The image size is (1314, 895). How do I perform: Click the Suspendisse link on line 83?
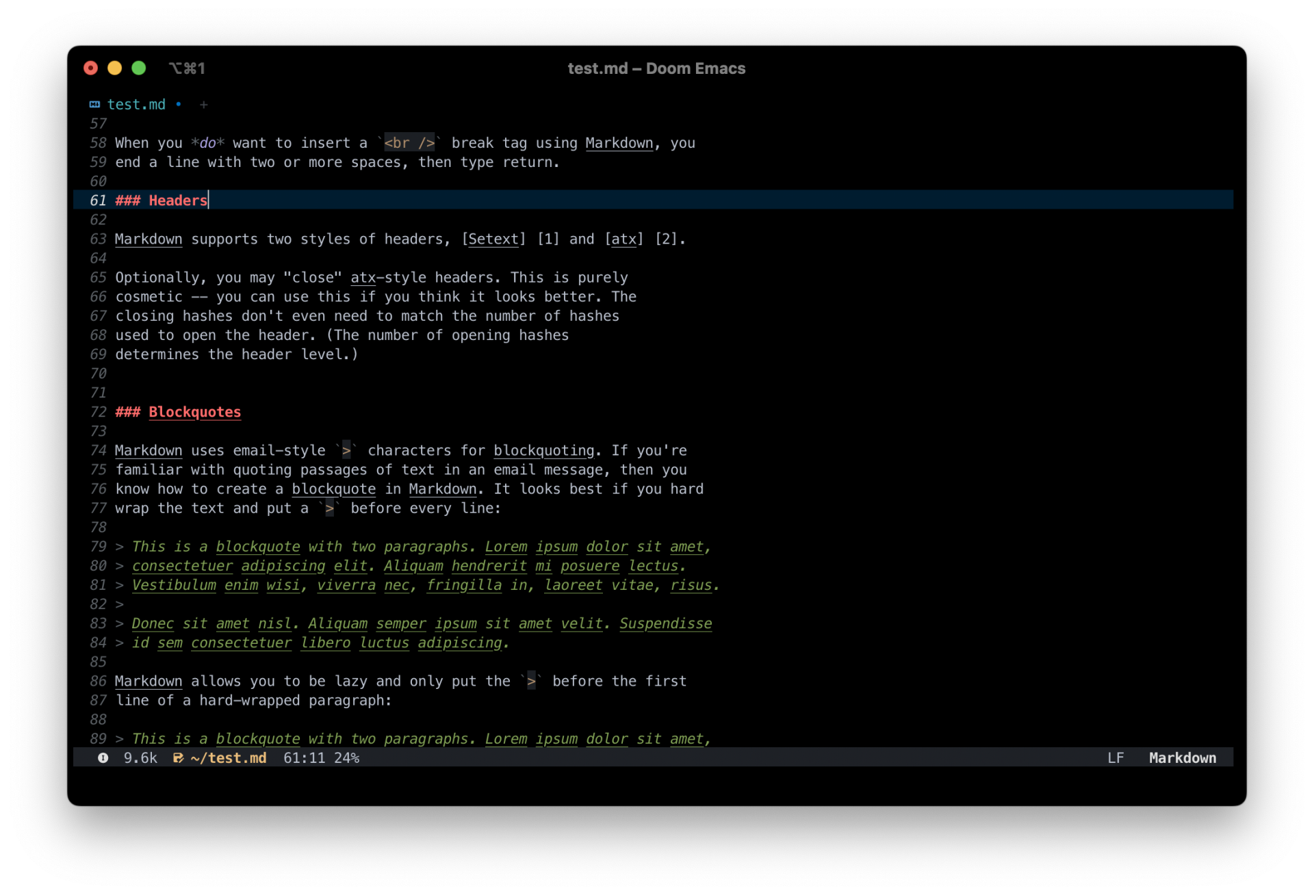coord(665,623)
